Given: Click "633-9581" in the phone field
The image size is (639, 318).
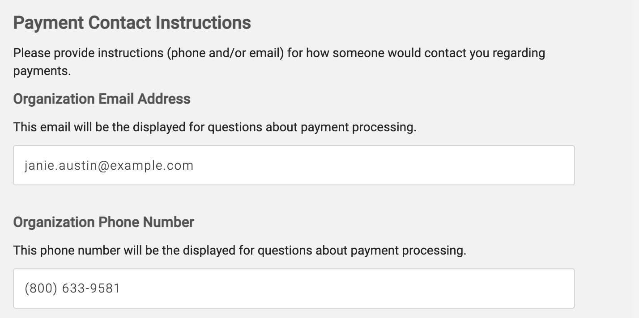Looking at the screenshot, I should 91,289.
